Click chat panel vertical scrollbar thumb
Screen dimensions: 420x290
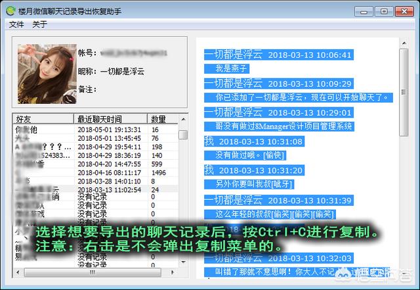click(404, 92)
